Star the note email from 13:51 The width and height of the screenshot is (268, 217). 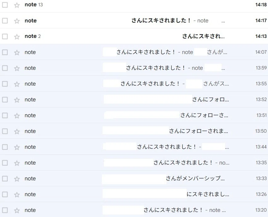point(17,116)
